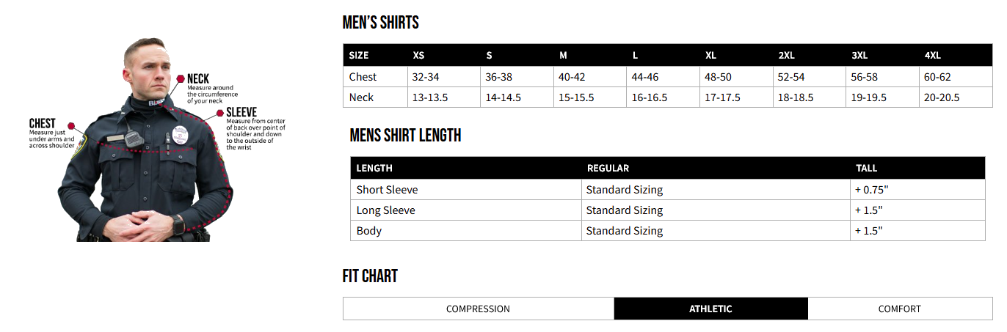Select the COMFORT fit option

point(900,309)
